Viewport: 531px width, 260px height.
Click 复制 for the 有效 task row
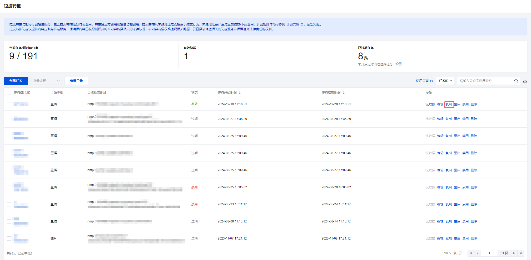coord(449,104)
